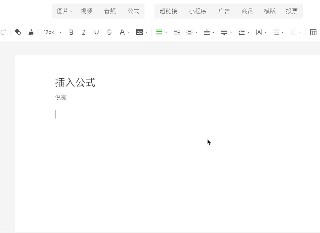
Task: Open the font size dropdown
Action: 52,32
